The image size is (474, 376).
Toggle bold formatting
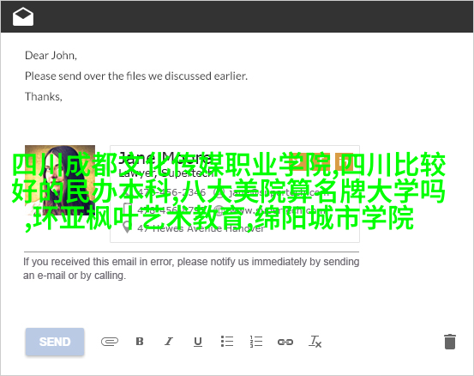tap(140, 342)
